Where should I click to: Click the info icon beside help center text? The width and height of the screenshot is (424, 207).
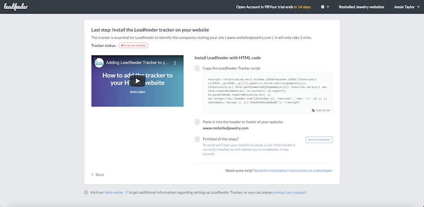pos(86,192)
